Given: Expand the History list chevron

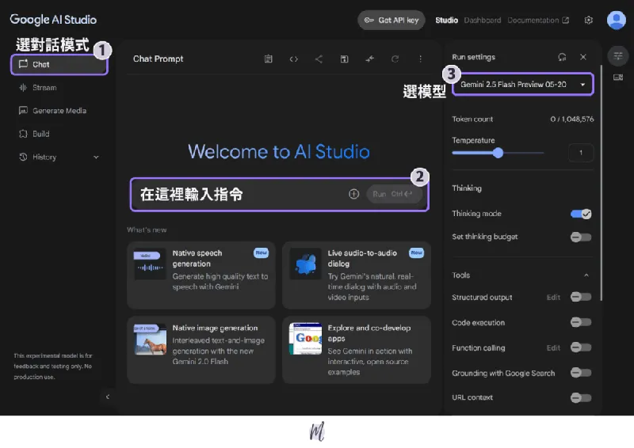Looking at the screenshot, I should [96, 158].
